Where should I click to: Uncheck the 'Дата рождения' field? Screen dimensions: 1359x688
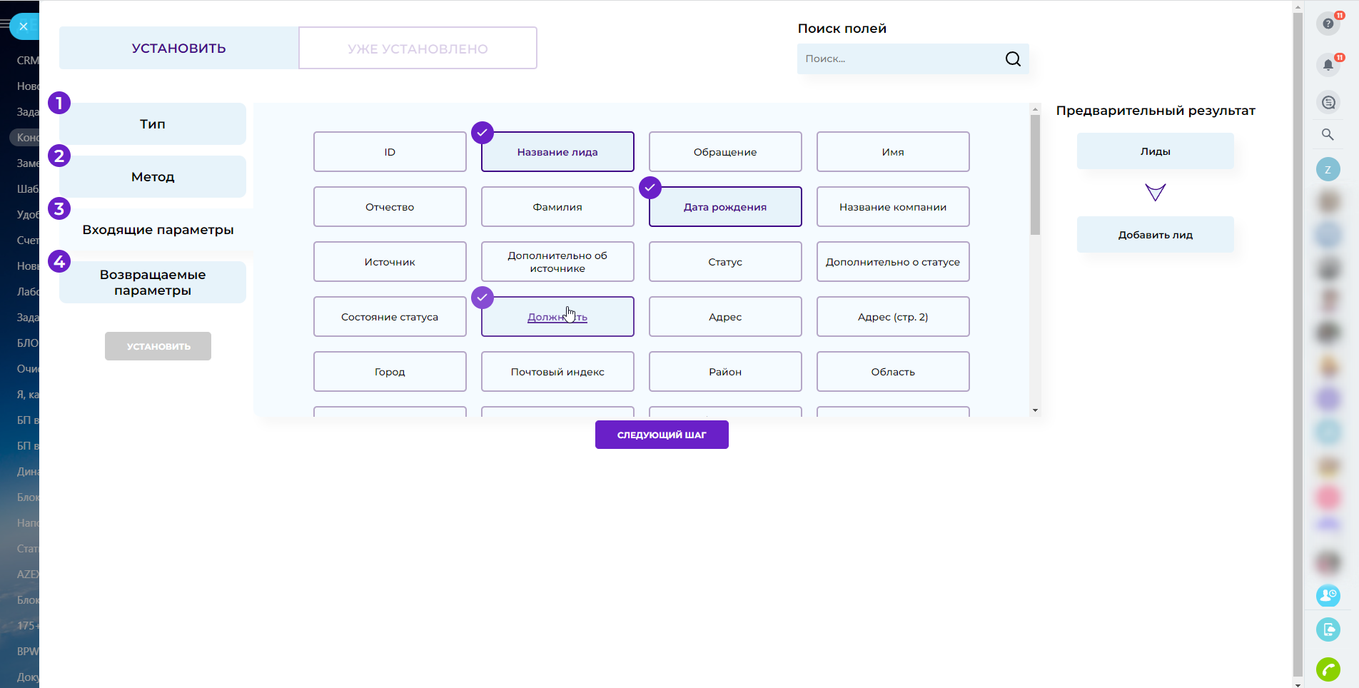[x=724, y=207]
